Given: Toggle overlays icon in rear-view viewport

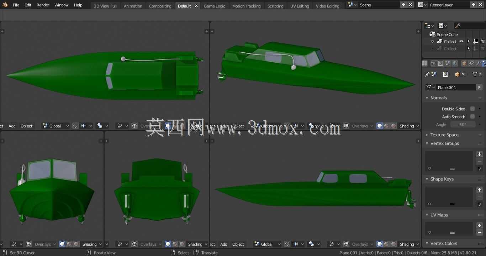Looking at the screenshot, I should [134, 244].
